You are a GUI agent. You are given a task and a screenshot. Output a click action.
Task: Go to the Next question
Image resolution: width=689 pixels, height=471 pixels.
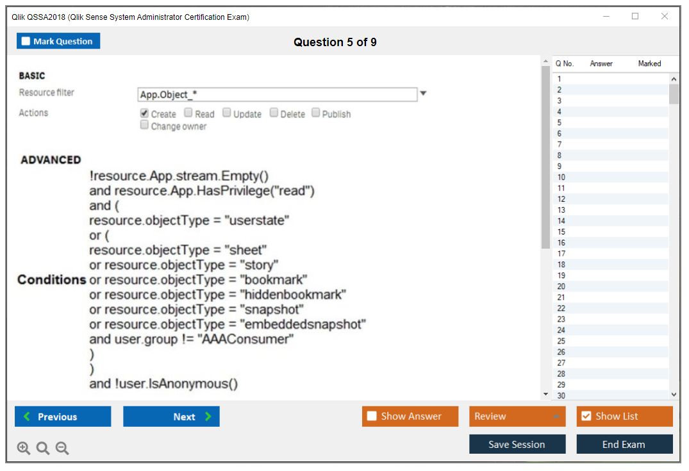pos(171,417)
